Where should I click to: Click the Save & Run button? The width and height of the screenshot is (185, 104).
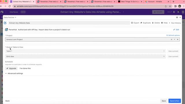pos(175,101)
